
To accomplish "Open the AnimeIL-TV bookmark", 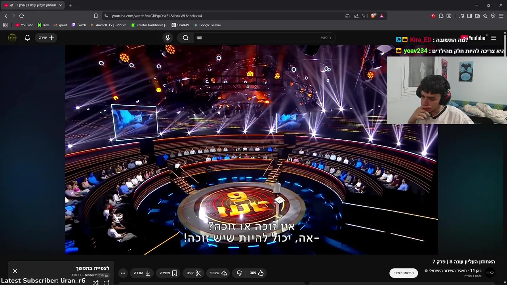I will tap(108, 25).
